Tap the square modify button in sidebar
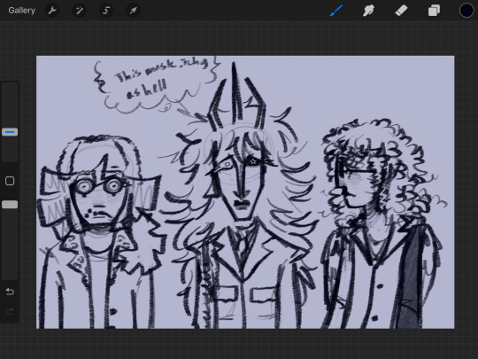This screenshot has width=478, height=359. [10, 181]
